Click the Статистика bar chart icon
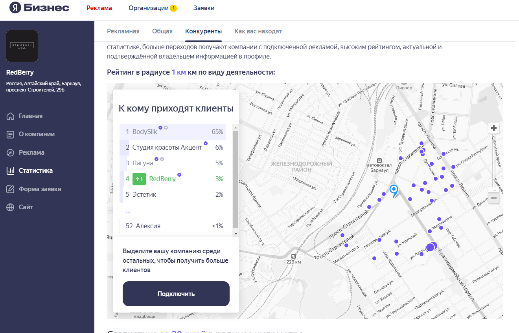 [10, 171]
